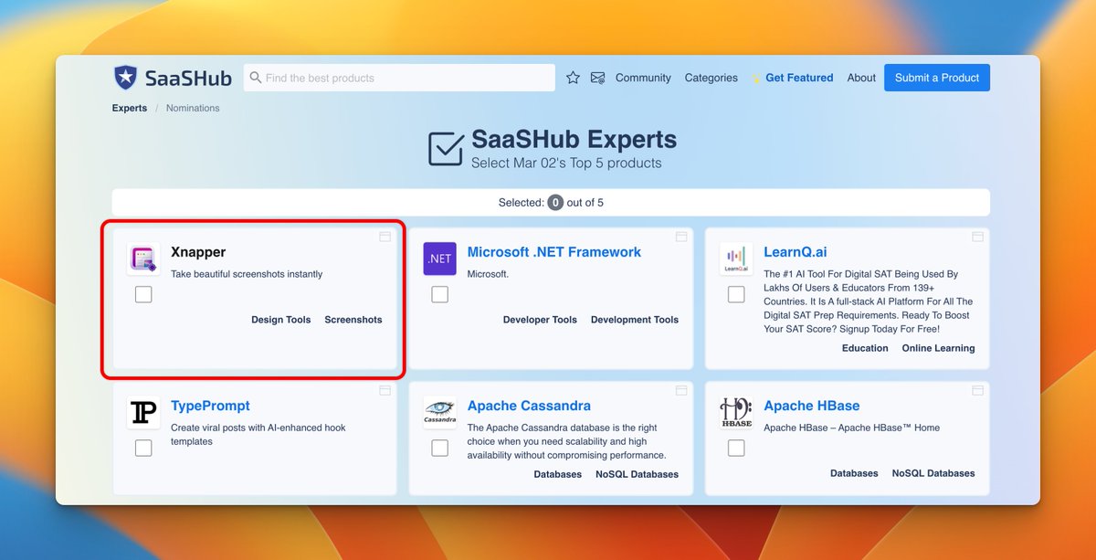Click the Apache HBase logo
The image size is (1096, 560).
(736, 413)
